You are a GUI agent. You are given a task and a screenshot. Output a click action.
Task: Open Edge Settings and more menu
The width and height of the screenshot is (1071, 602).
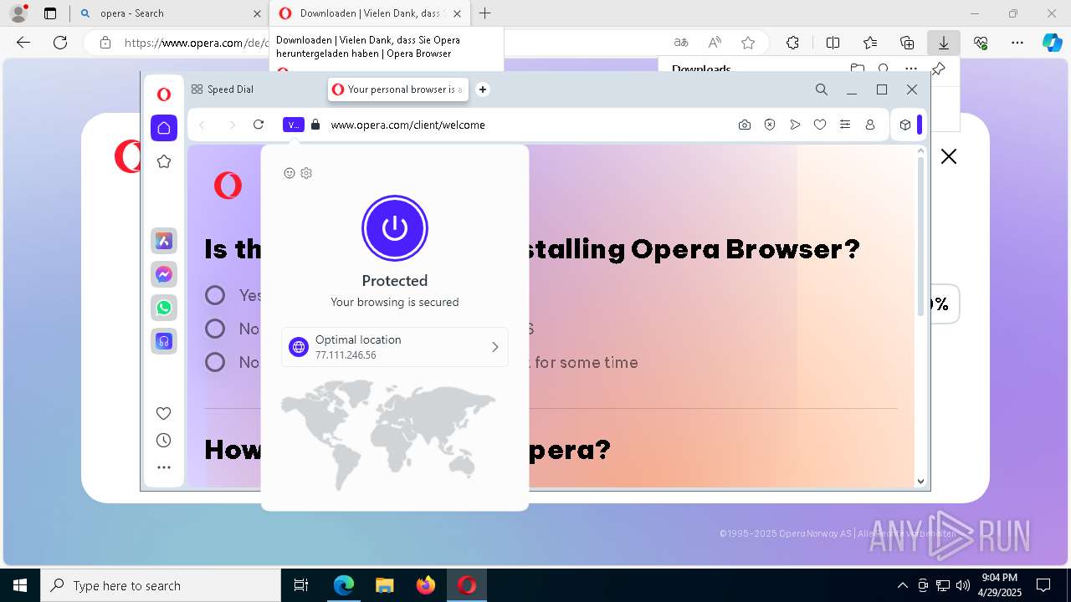click(x=1017, y=43)
